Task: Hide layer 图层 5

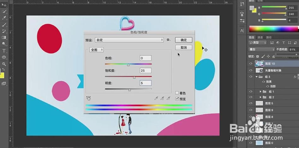Action: coord(251,103)
